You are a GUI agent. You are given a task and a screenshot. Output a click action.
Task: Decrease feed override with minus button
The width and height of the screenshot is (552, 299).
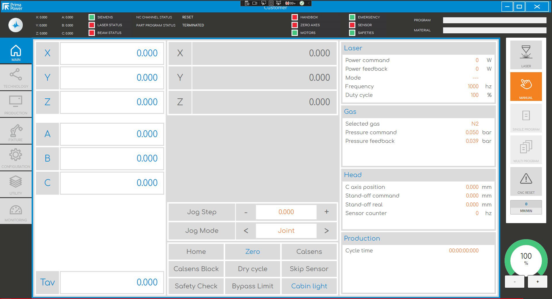click(514, 282)
